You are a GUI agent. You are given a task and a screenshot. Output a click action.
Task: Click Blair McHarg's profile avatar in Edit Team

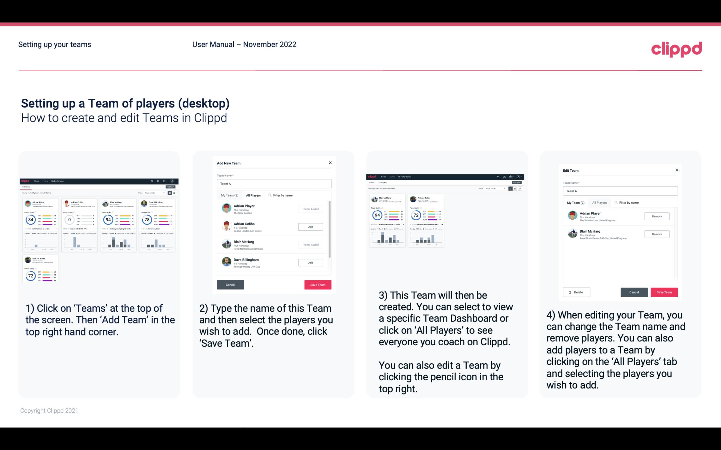tap(573, 234)
